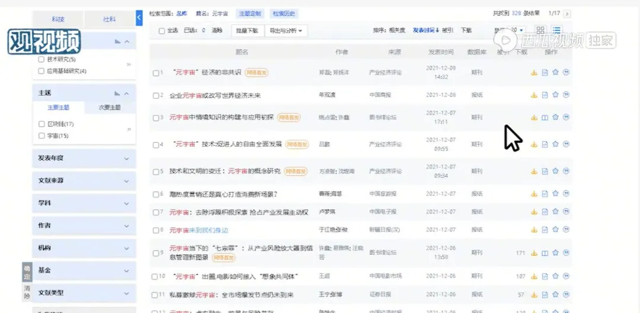The width and height of the screenshot is (640, 313).
Task: Add 企业元宇宙或改写世界经济未来 to favorites
Action: [x=555, y=95]
